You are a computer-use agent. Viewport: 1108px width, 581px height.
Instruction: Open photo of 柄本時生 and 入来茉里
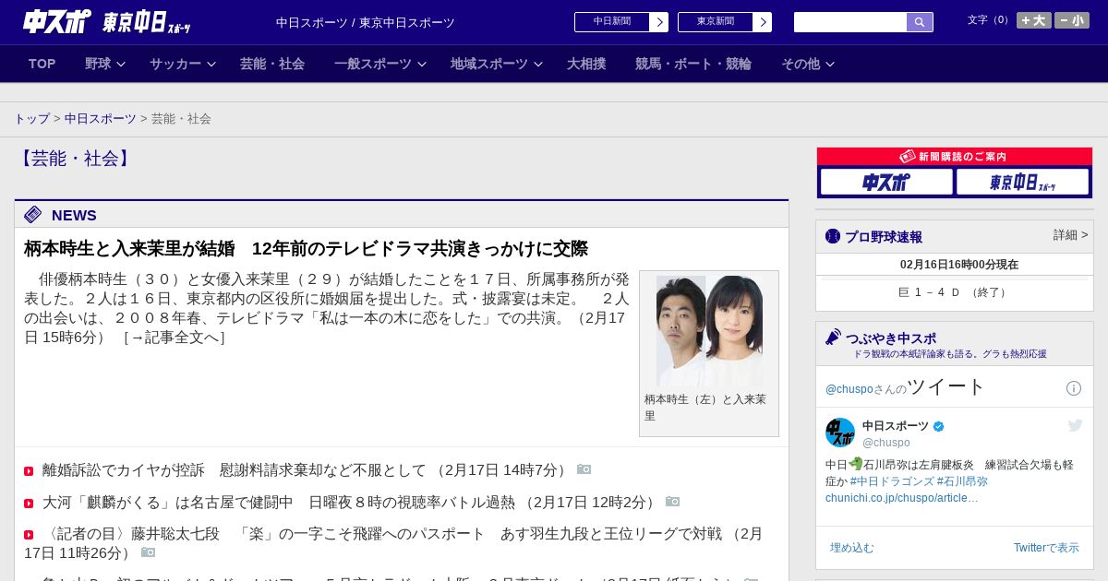(709, 331)
